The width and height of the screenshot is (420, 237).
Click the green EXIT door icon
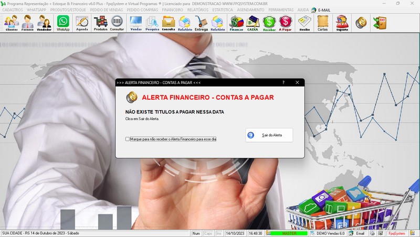[380, 23]
